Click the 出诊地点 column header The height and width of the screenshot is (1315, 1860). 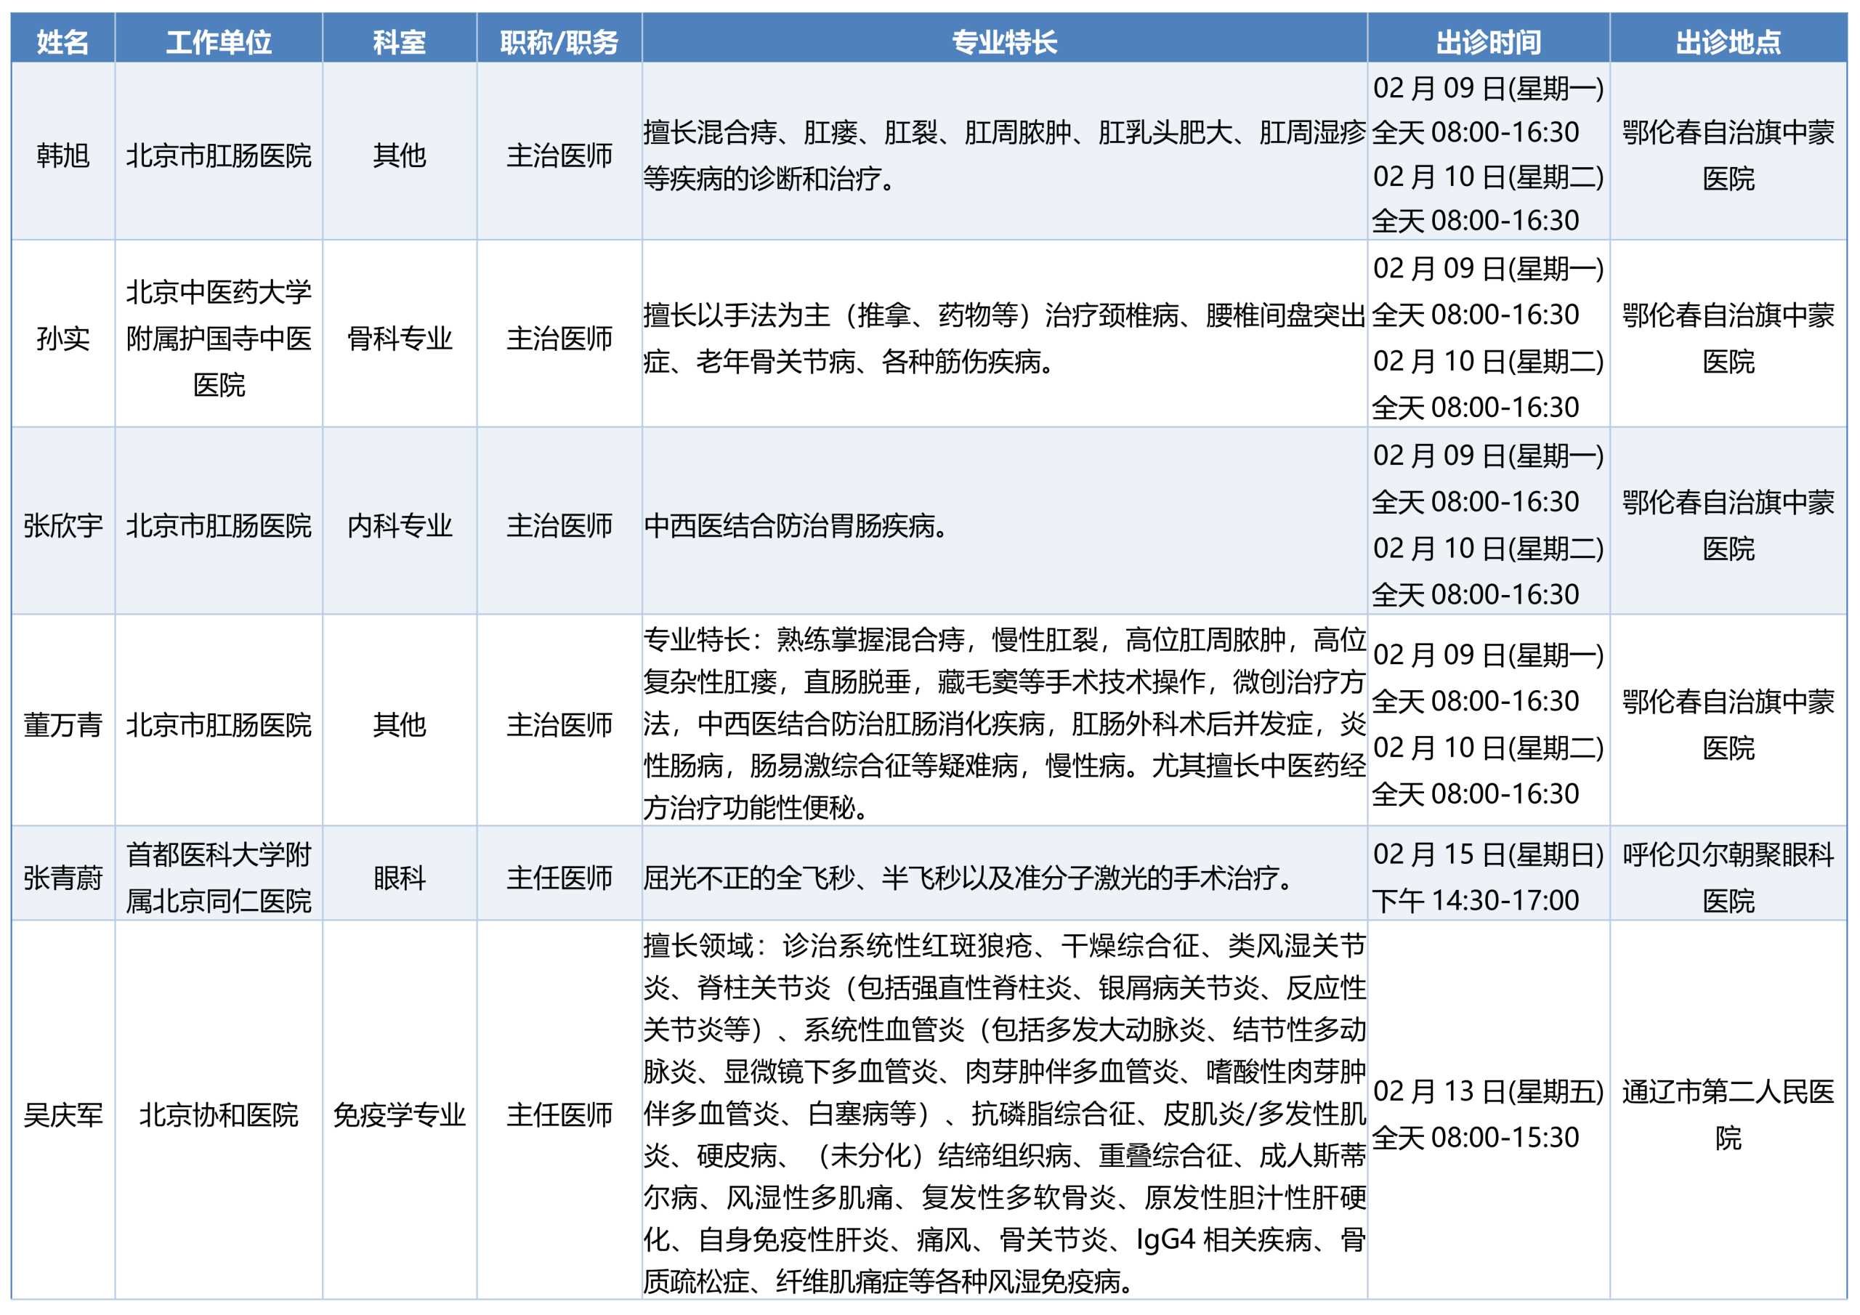coord(1728,41)
